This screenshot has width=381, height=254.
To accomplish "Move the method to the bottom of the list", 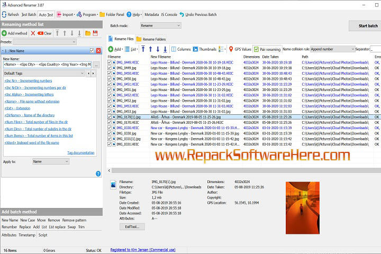I will (x=79, y=33).
